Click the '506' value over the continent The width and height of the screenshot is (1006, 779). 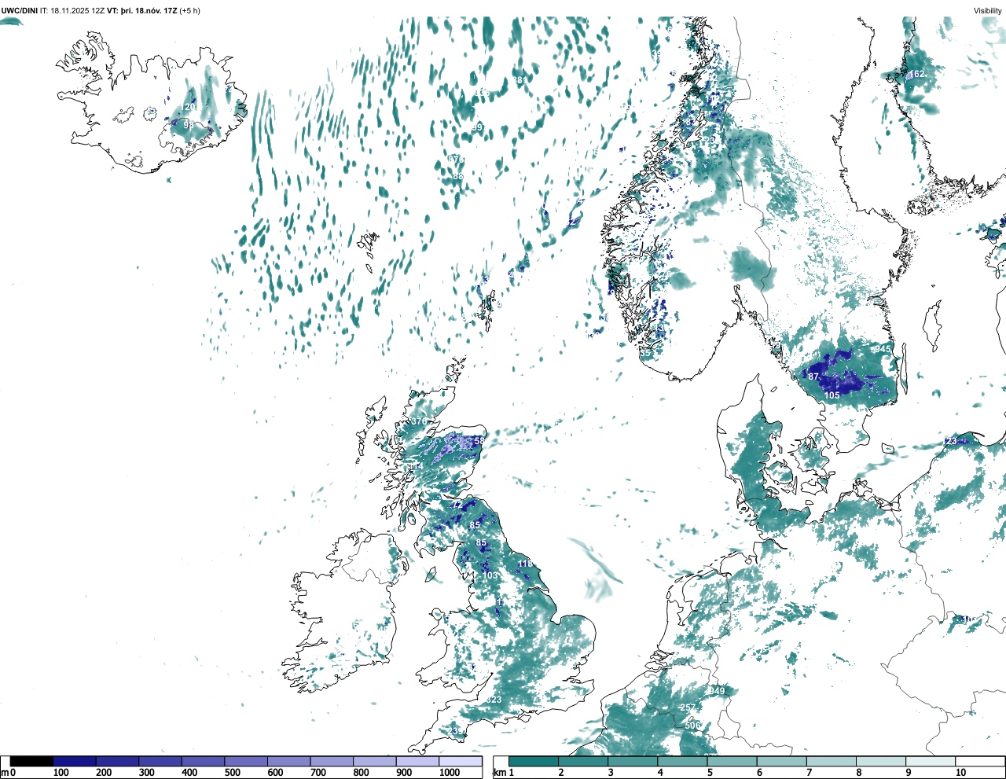[692, 726]
